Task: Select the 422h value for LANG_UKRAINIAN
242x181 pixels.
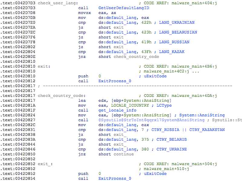Action: tap(146, 22)
